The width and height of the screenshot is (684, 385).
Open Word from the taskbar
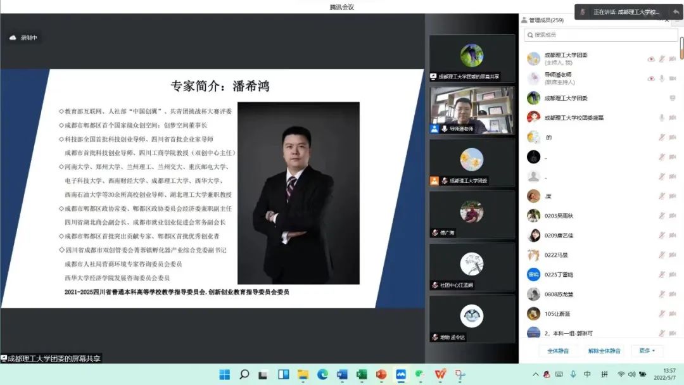(342, 374)
